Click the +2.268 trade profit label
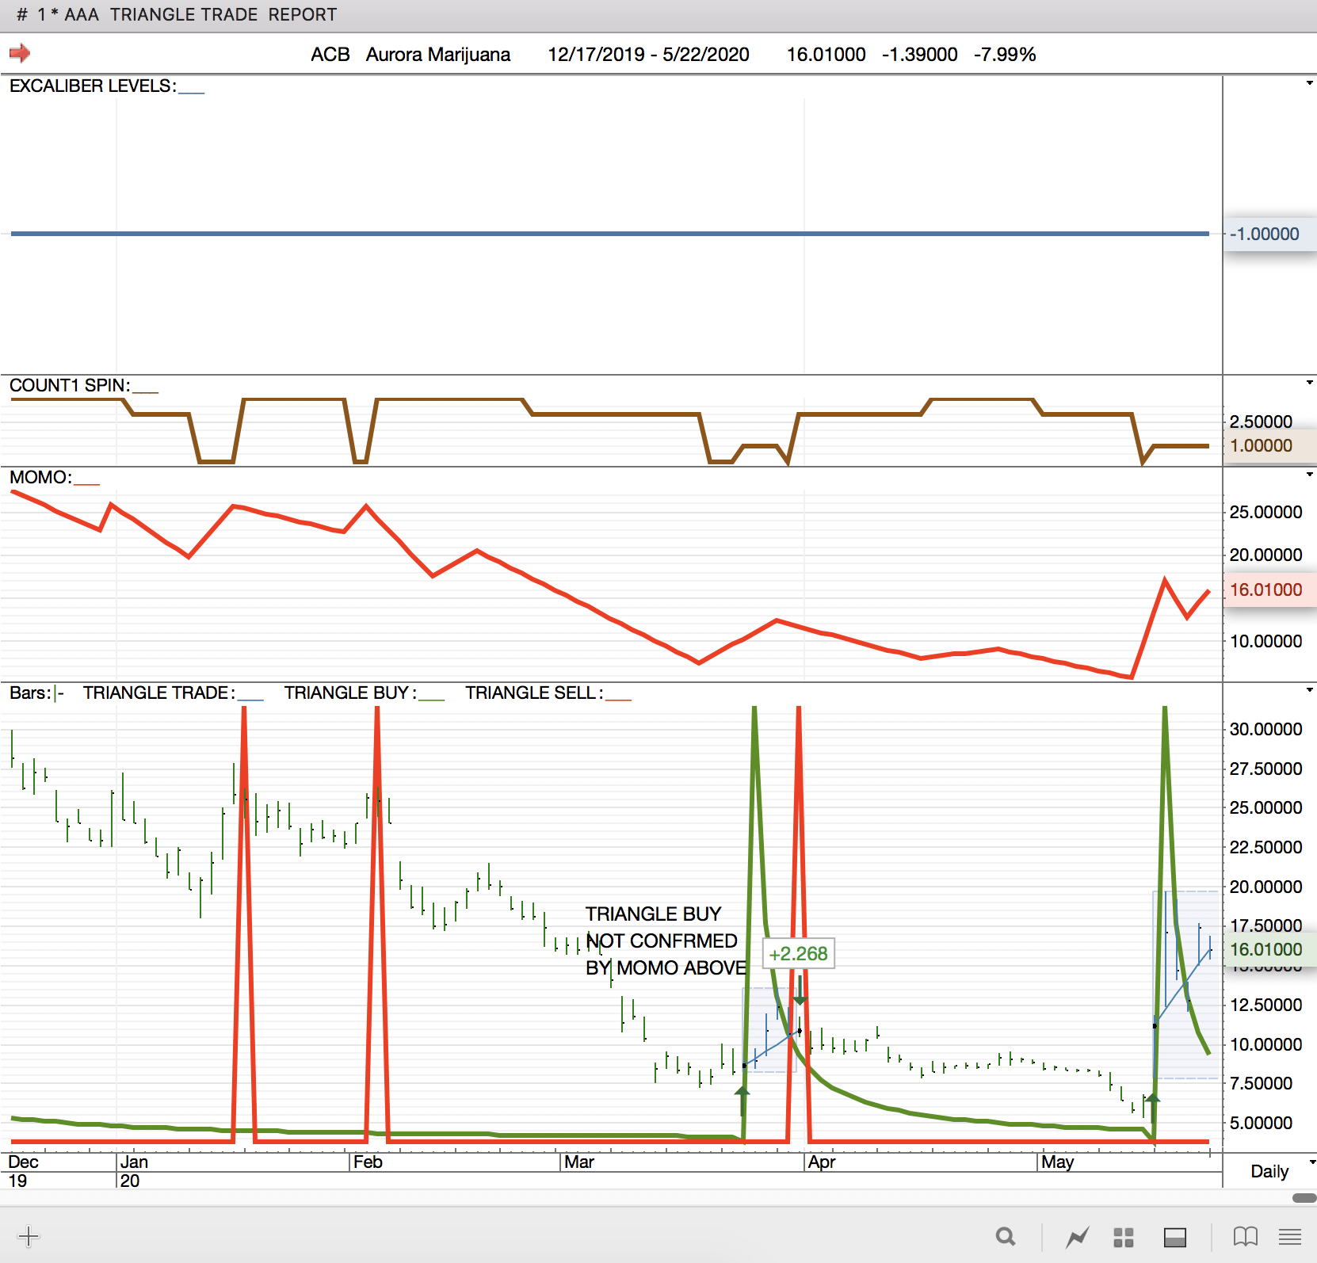Viewport: 1317px width, 1263px height. coord(798,953)
